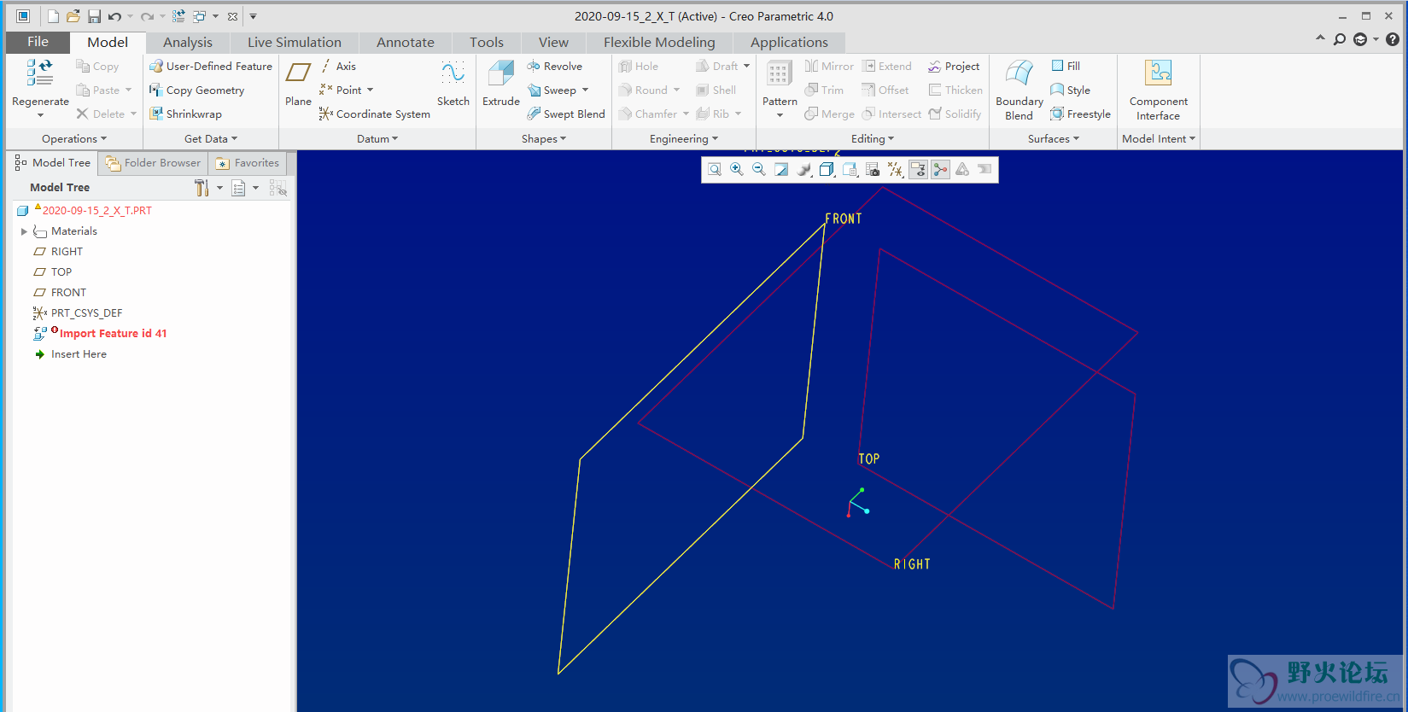1408x712 pixels.
Task: Select Import Feature id 41 in tree
Action: [113, 334]
